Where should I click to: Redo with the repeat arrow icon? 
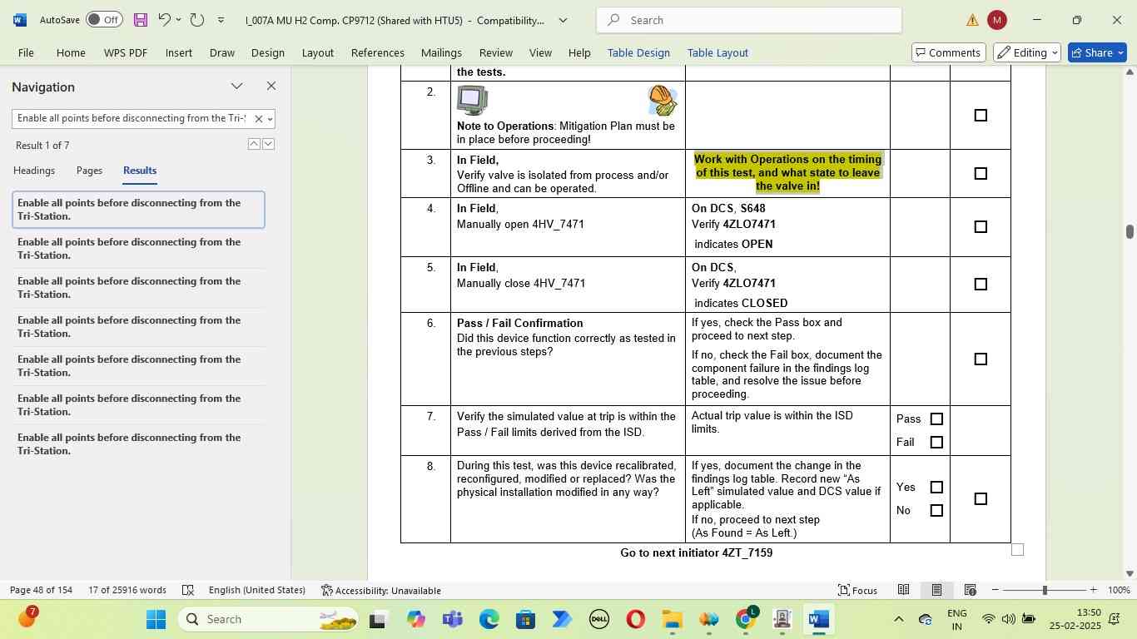tap(197, 20)
